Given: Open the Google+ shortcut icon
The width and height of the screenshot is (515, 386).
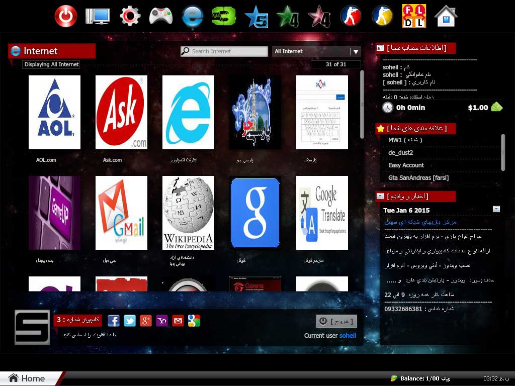Looking at the screenshot, I should 146,321.
